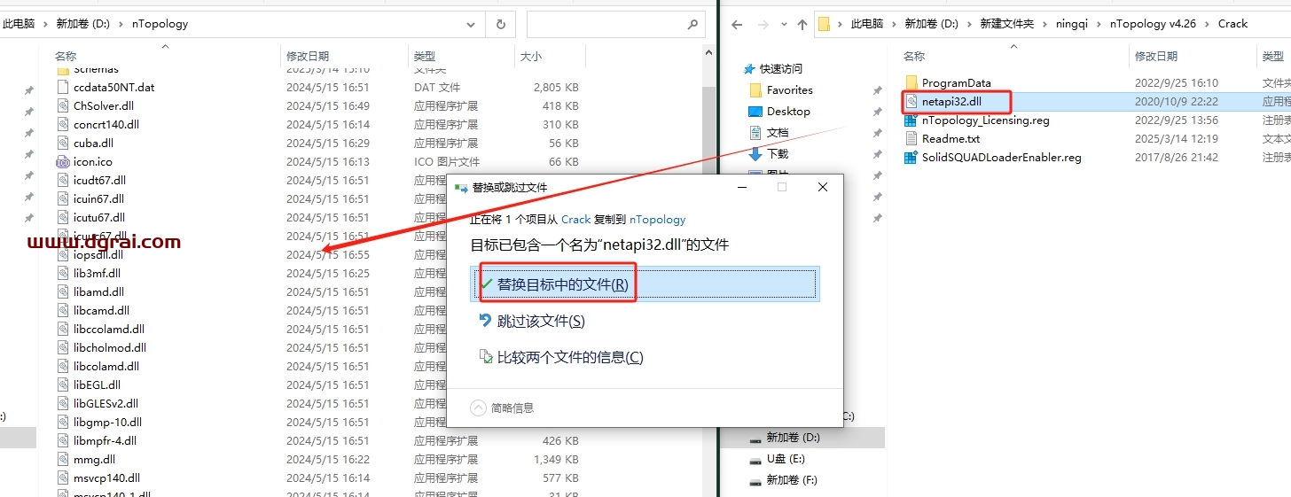
Task: Select mmg.dll file icon
Action: (63, 459)
